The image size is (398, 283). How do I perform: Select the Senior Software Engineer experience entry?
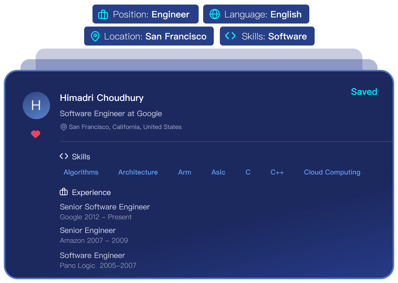coord(105,207)
